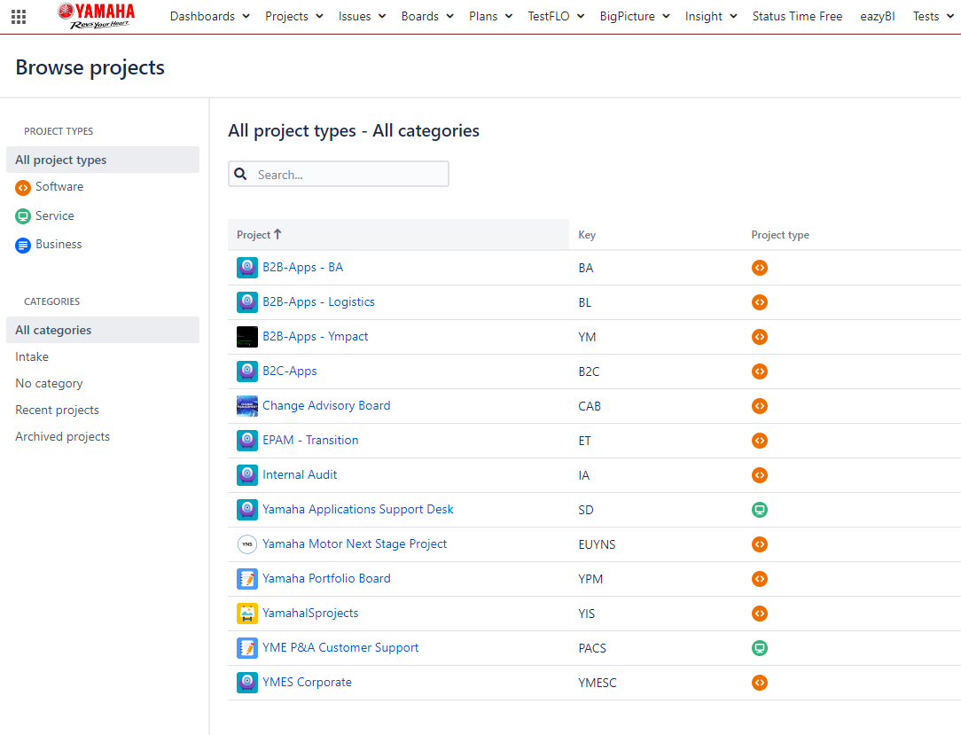Screen dimensions: 961x735
Task: Expand the BigPicture menu
Action: [x=635, y=17]
